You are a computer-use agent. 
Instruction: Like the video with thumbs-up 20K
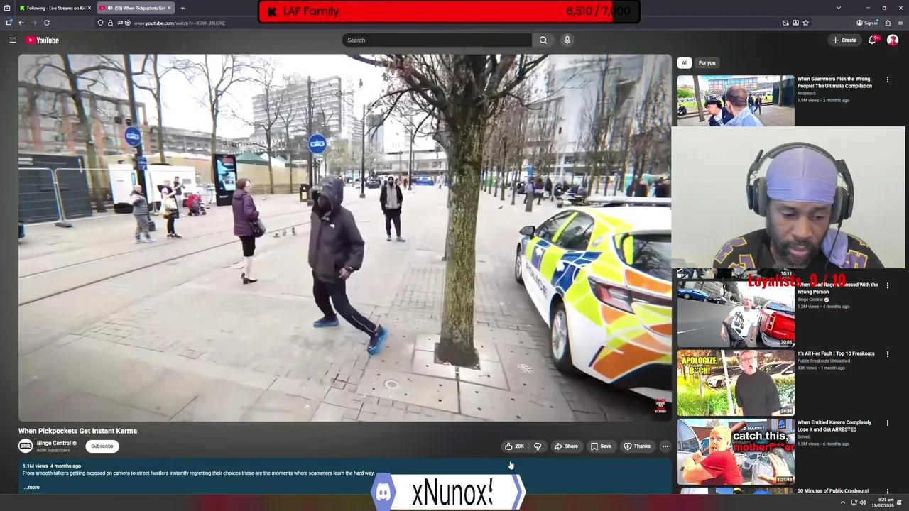[515, 446]
